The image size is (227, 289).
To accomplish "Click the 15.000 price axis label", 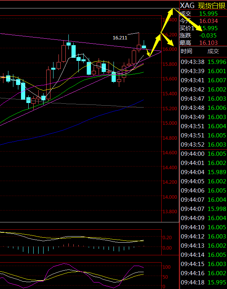I will [x=170, y=123].
